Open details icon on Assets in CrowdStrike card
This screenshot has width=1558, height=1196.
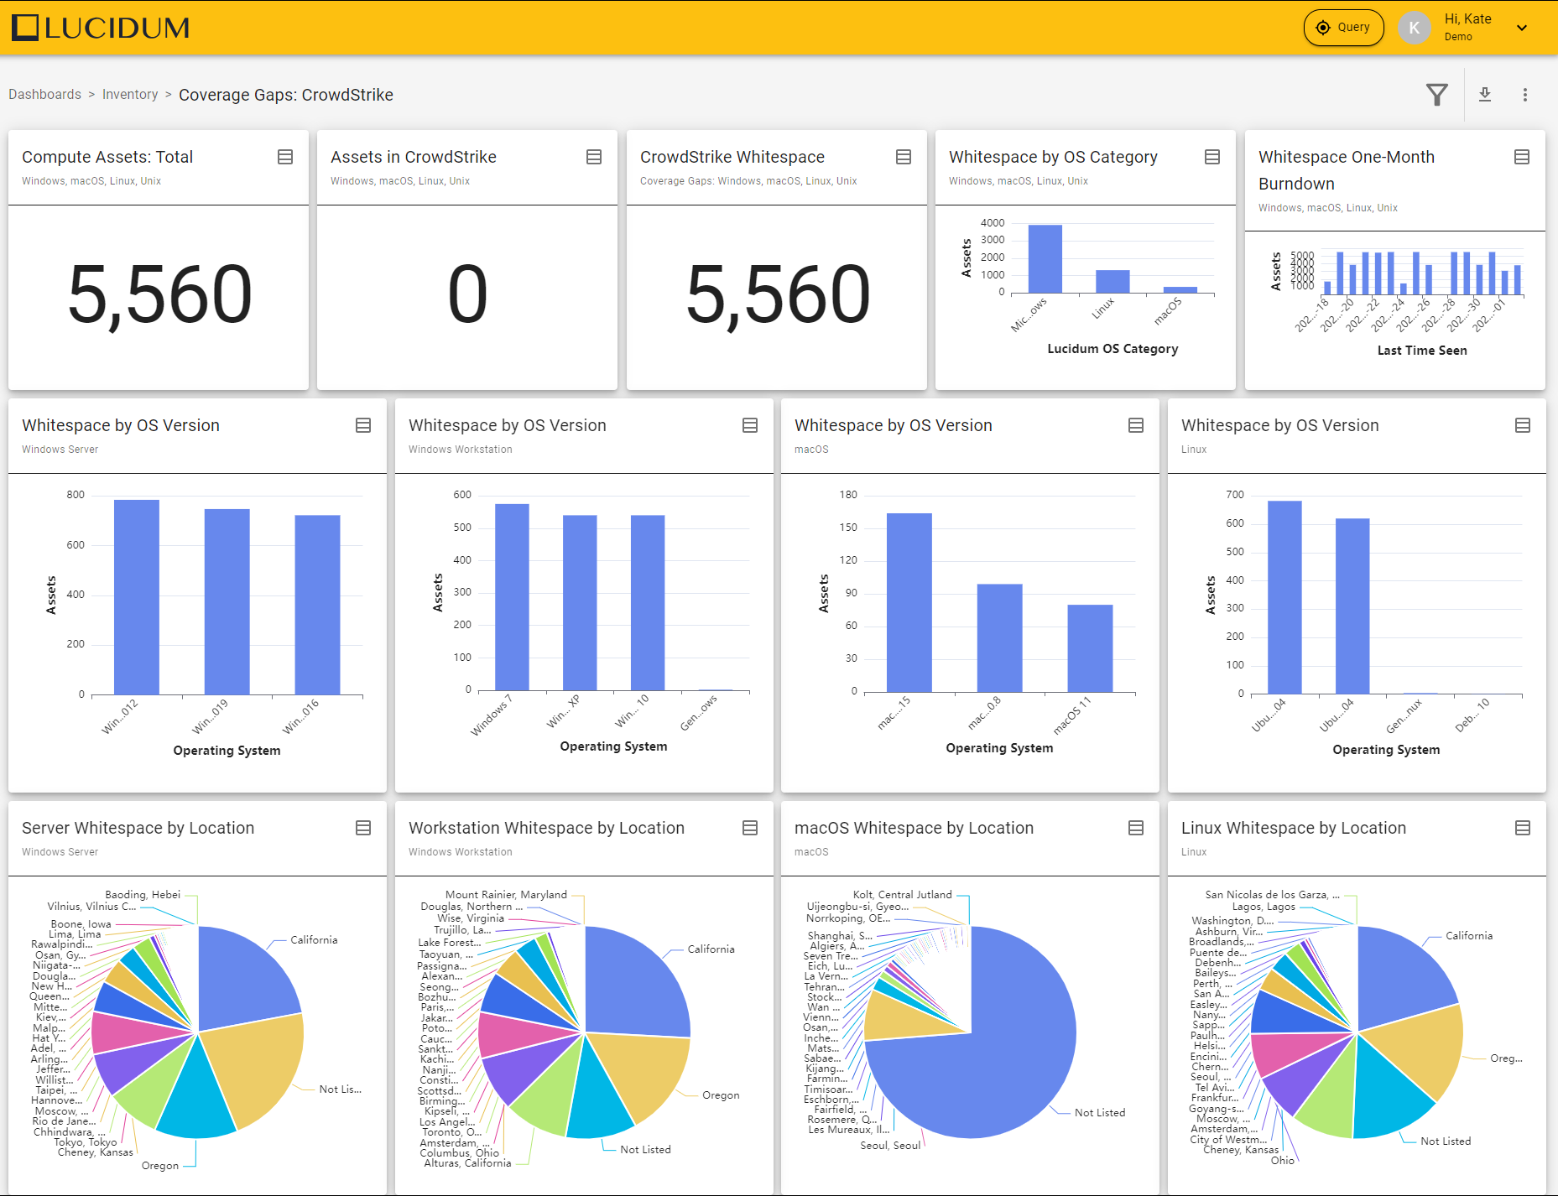point(594,157)
